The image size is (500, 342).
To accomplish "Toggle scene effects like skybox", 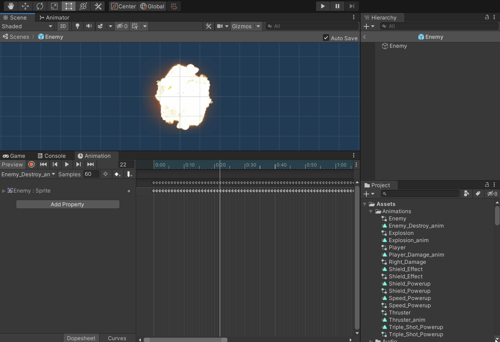I will tap(100, 26).
